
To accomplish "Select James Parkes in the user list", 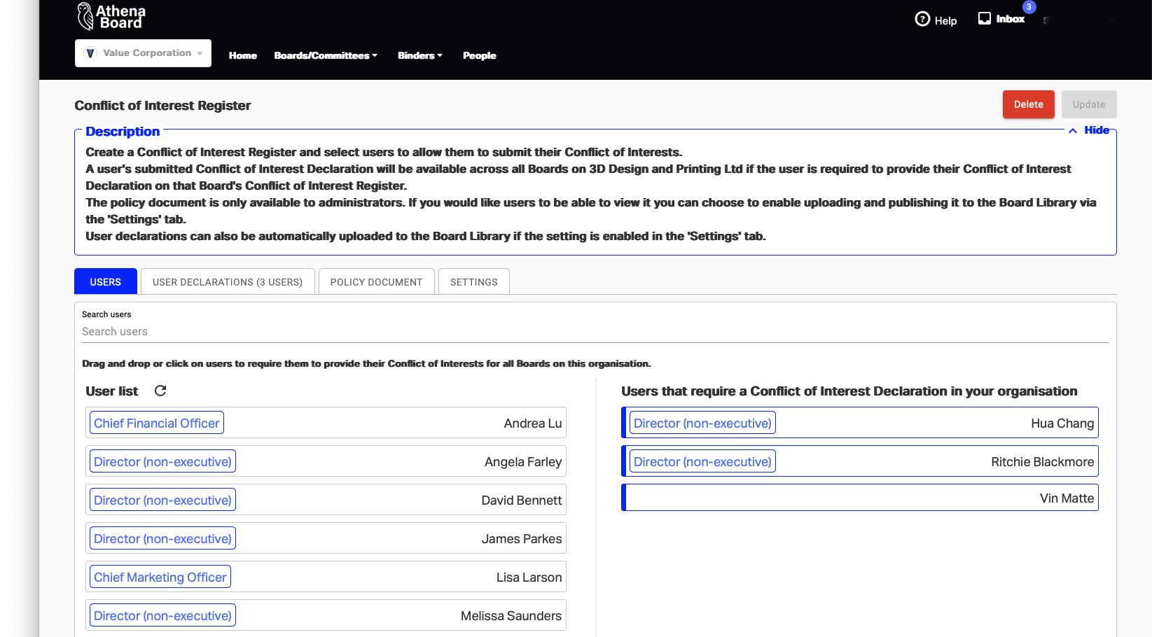I will pyautogui.click(x=326, y=538).
